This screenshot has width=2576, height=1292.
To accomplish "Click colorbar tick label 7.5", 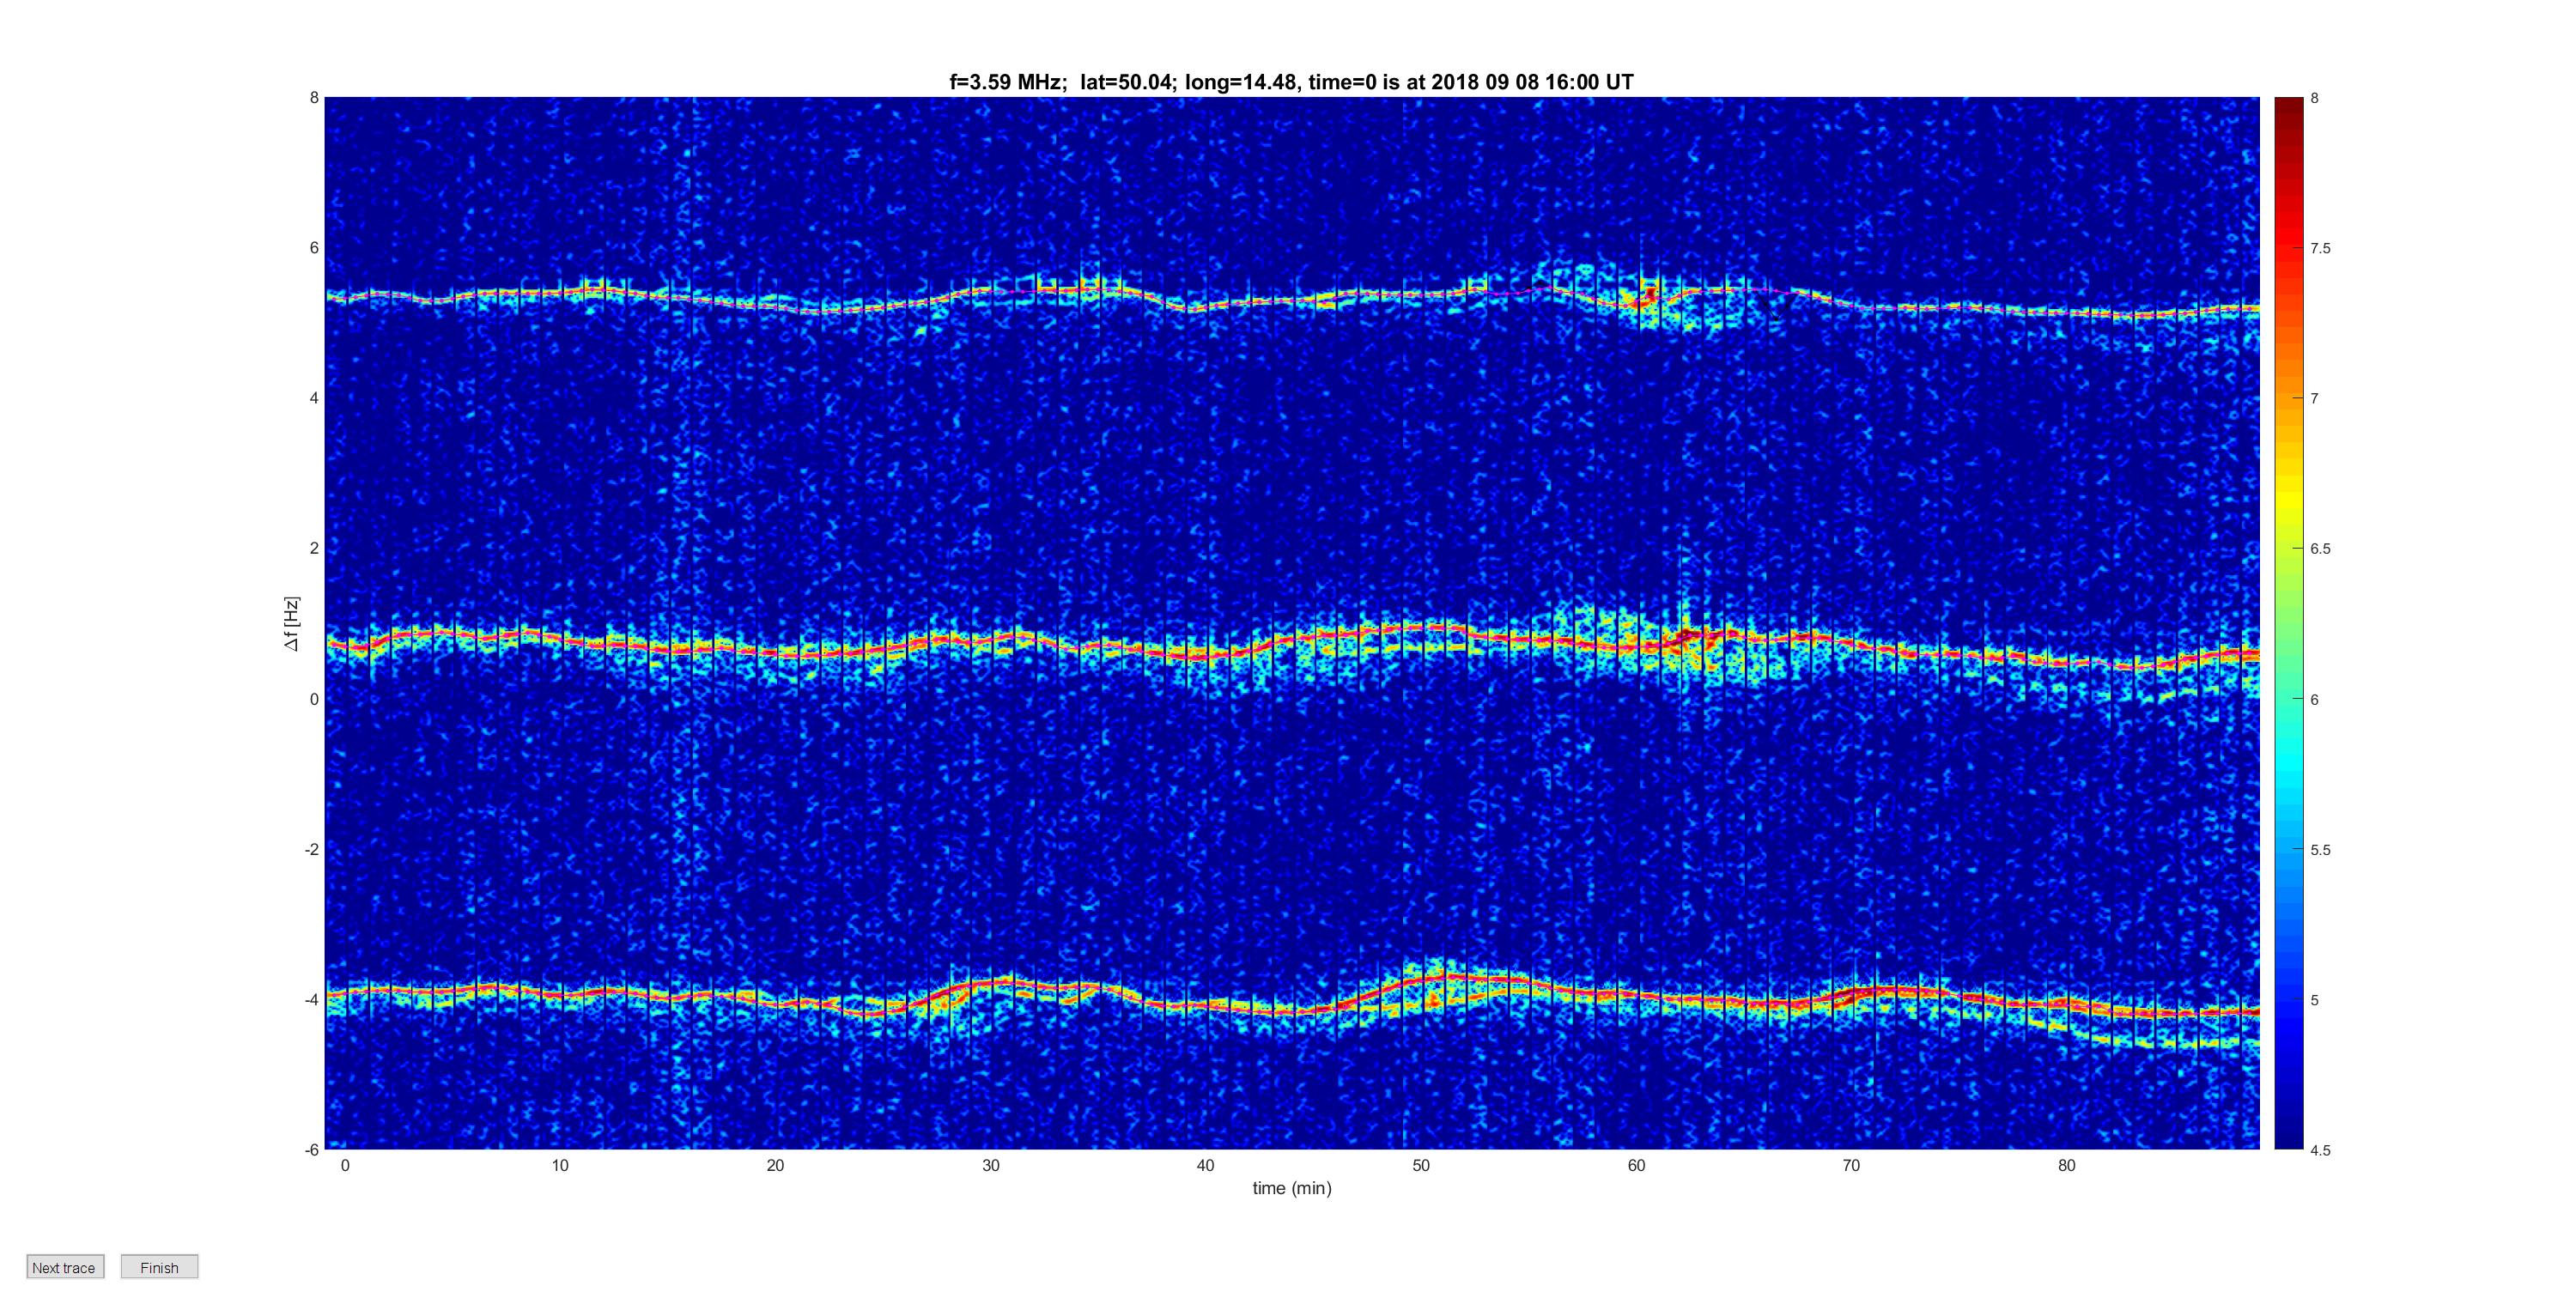I will pos(2322,248).
